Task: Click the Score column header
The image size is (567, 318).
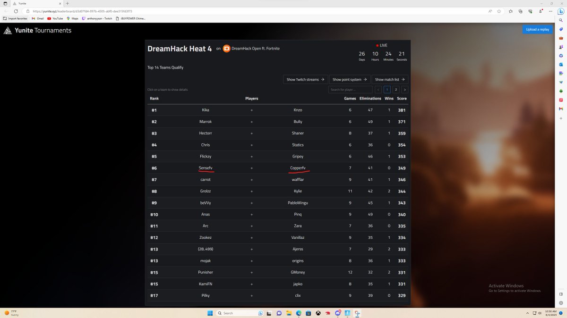Action: click(x=402, y=99)
